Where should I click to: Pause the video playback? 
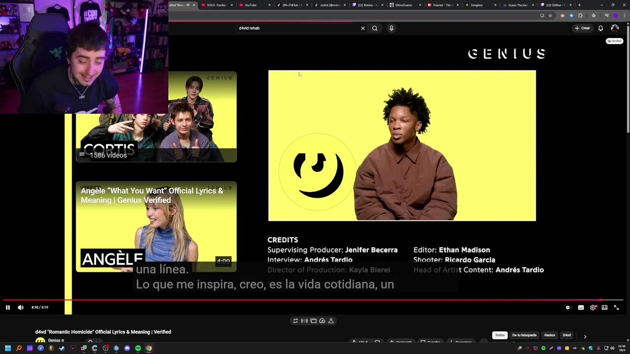[x=8, y=307]
